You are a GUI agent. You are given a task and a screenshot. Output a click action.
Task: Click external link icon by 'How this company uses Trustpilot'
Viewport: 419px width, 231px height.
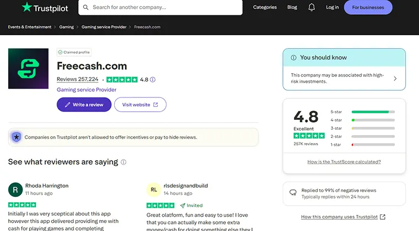click(383, 217)
